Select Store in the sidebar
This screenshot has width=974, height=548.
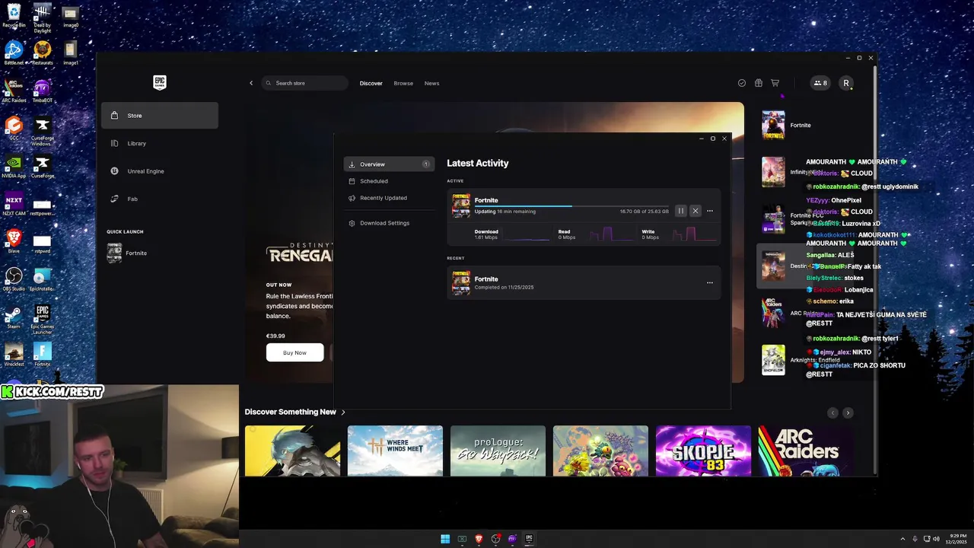tap(160, 116)
